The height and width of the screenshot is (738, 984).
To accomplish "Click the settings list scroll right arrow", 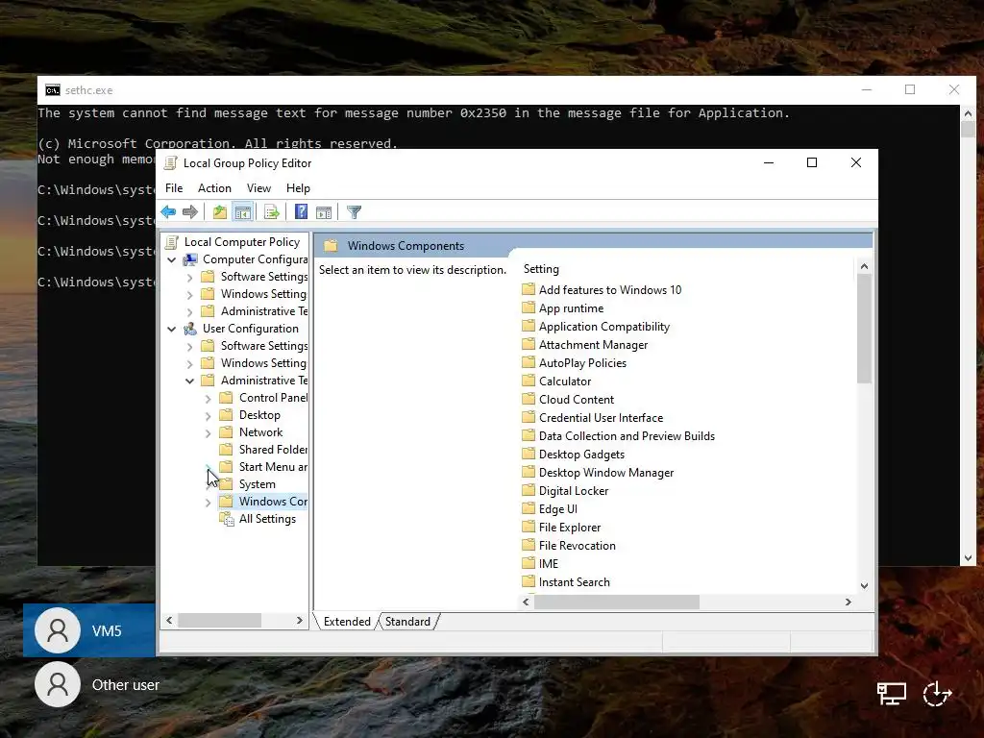I will coord(848,602).
